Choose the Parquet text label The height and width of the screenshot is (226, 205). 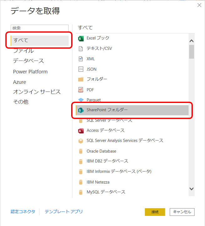[94, 100]
